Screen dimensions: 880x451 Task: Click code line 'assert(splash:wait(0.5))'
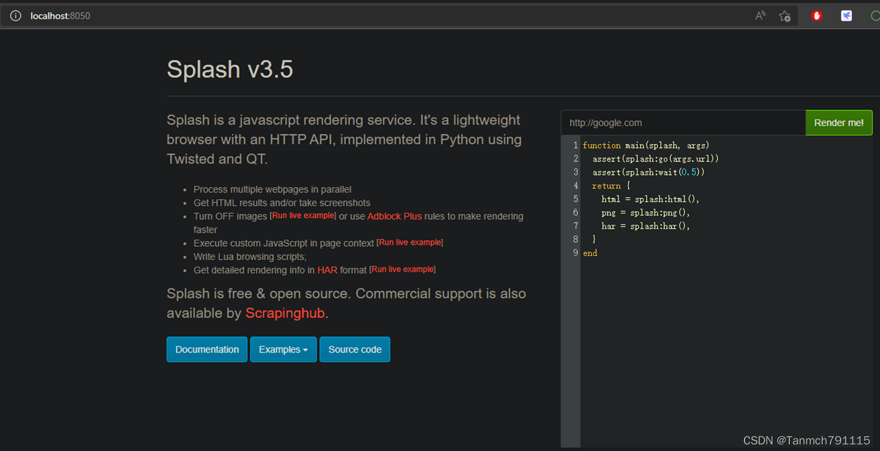[x=649, y=172]
